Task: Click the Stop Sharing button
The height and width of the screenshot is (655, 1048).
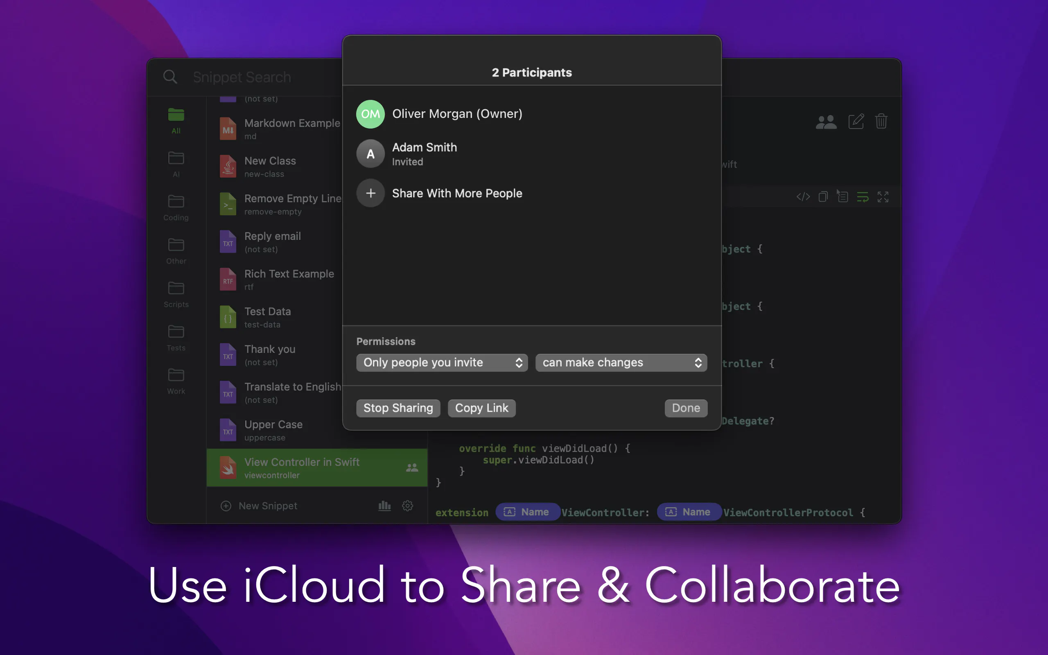Action: tap(398, 408)
